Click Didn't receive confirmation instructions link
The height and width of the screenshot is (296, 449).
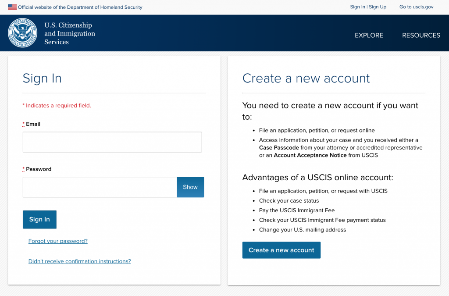pos(79,261)
